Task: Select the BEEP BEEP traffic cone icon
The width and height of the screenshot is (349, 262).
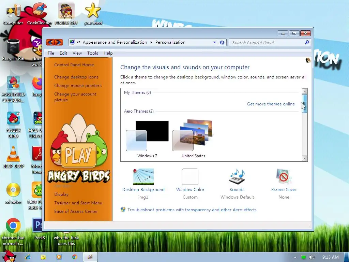Action: tap(13, 157)
